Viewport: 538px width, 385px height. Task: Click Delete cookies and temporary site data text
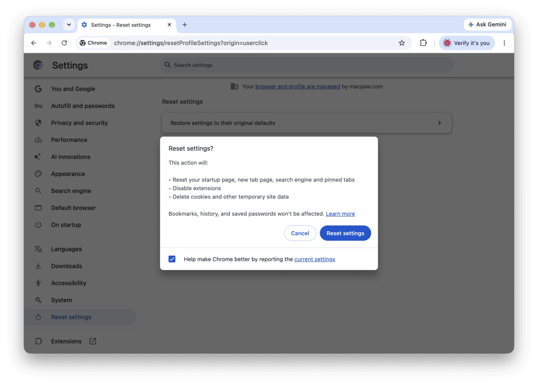pyautogui.click(x=231, y=197)
